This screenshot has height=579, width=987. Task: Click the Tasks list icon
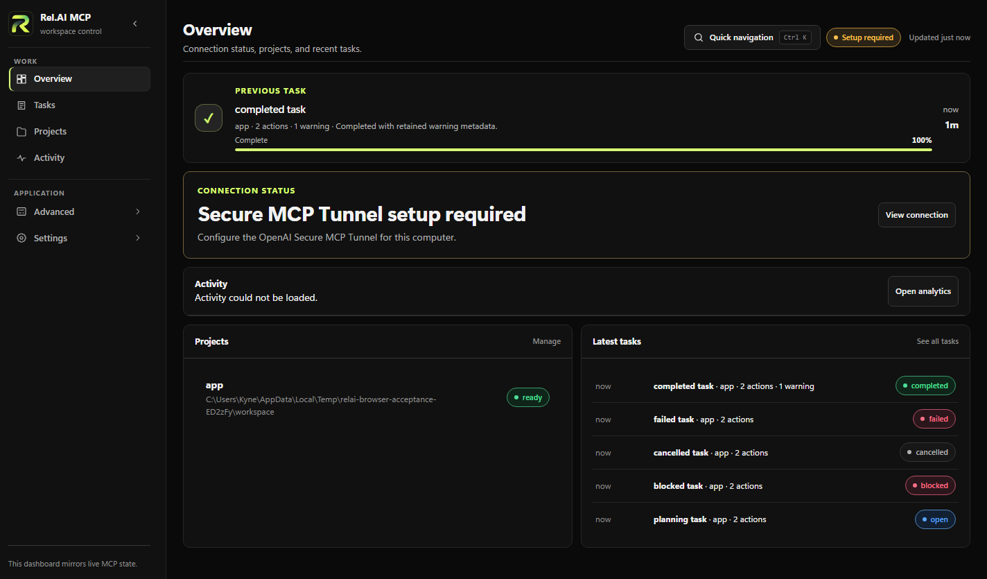point(21,105)
